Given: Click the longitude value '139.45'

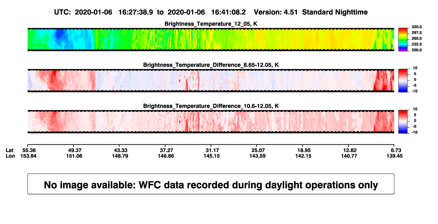Looking at the screenshot, I should 395,156.
